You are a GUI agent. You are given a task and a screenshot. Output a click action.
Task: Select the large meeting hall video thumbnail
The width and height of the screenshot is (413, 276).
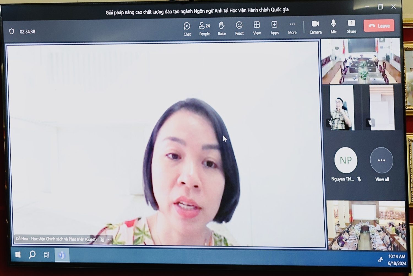click(366, 226)
